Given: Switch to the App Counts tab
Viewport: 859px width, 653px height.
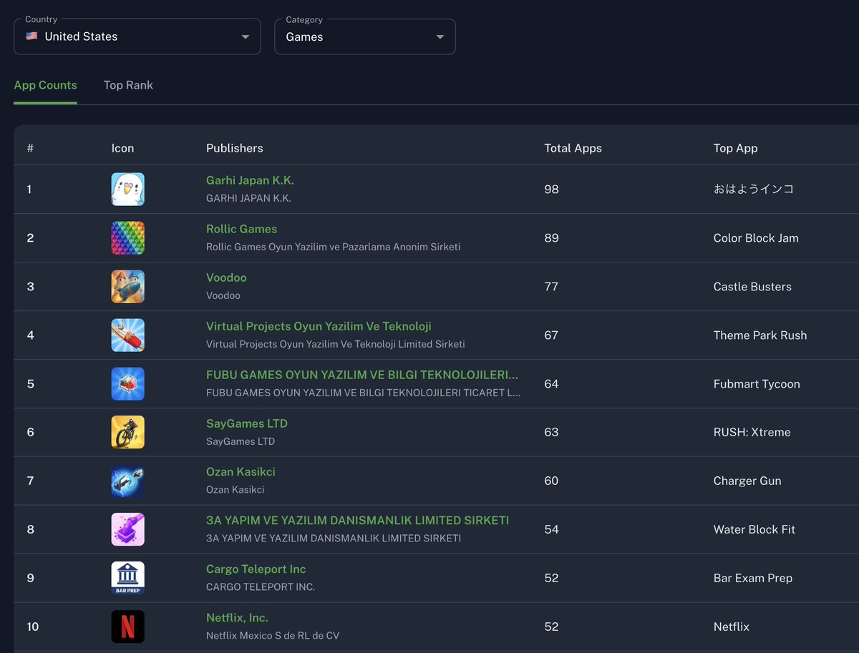Looking at the screenshot, I should [46, 85].
